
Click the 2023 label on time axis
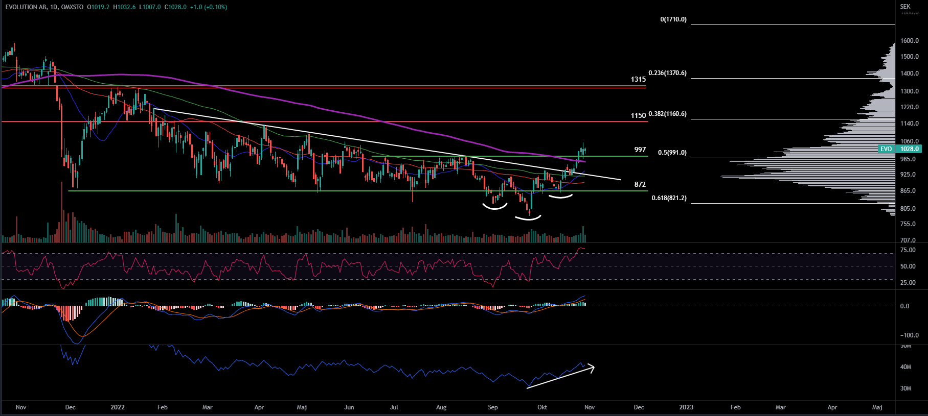pyautogui.click(x=686, y=407)
